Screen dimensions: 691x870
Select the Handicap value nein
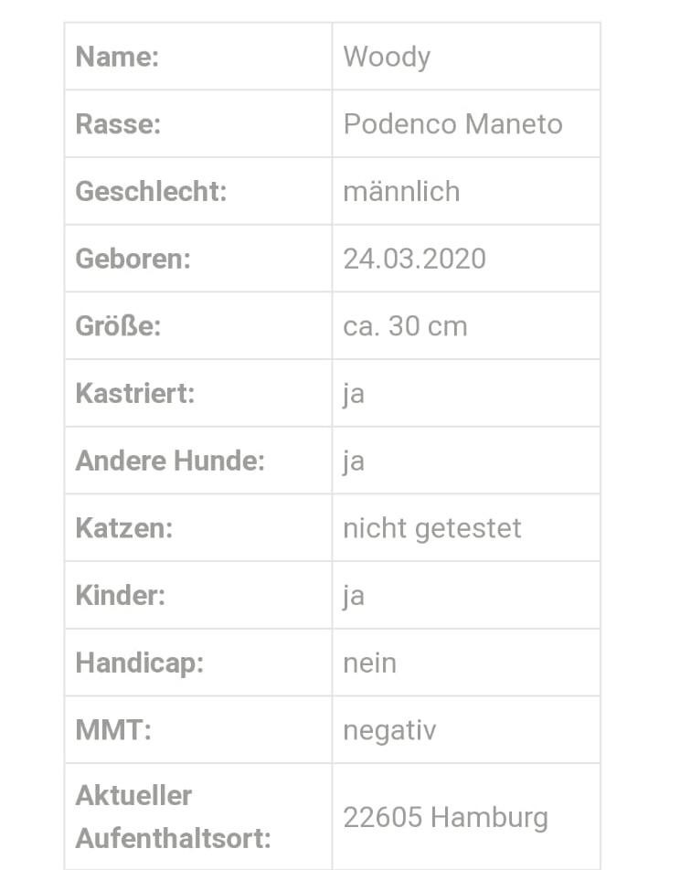click(369, 663)
